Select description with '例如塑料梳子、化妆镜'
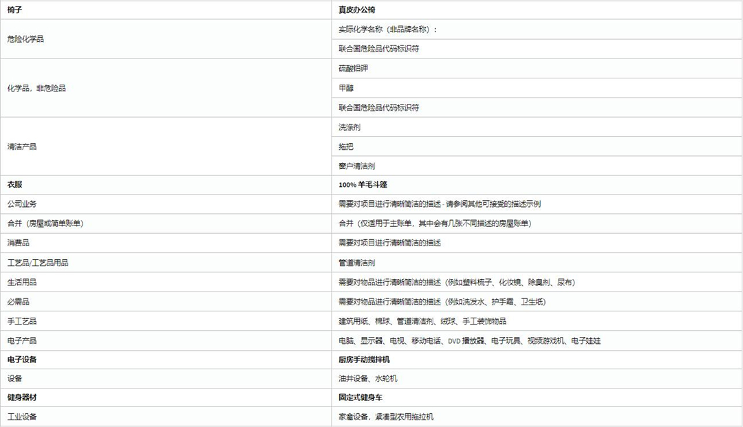 [x=537, y=282]
